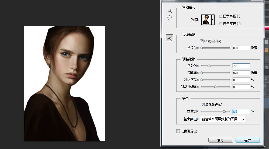
Task: Click the 对比度 percent value field
Action: 241,80
